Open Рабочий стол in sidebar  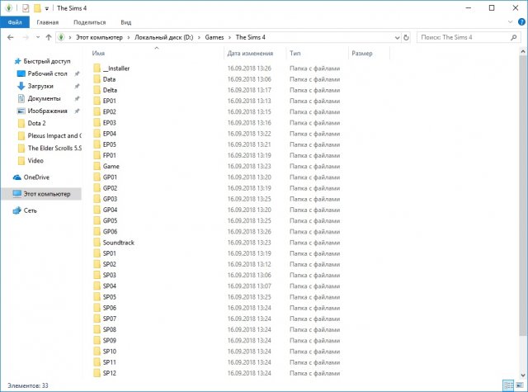(x=48, y=73)
